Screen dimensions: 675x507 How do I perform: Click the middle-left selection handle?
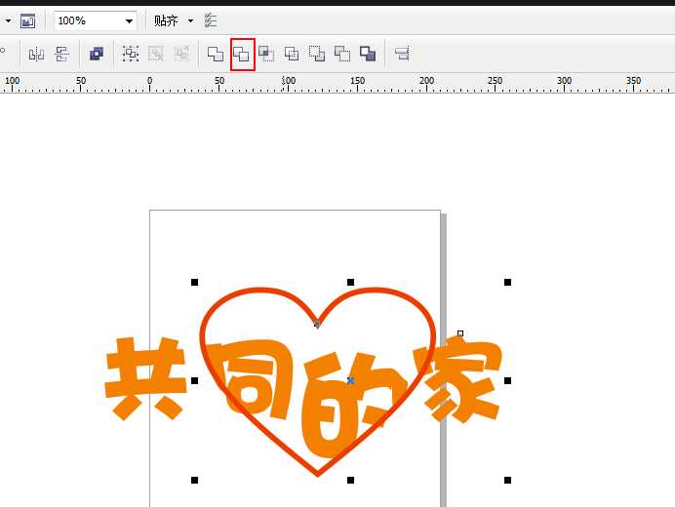click(x=194, y=381)
